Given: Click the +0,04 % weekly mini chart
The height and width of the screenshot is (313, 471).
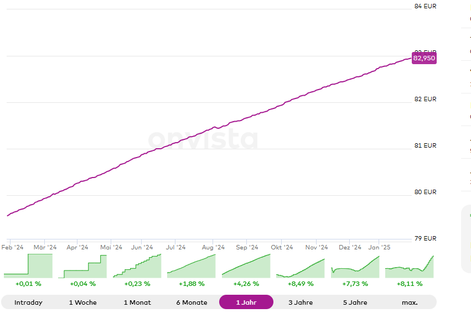Looking at the screenshot, I should tap(82, 266).
